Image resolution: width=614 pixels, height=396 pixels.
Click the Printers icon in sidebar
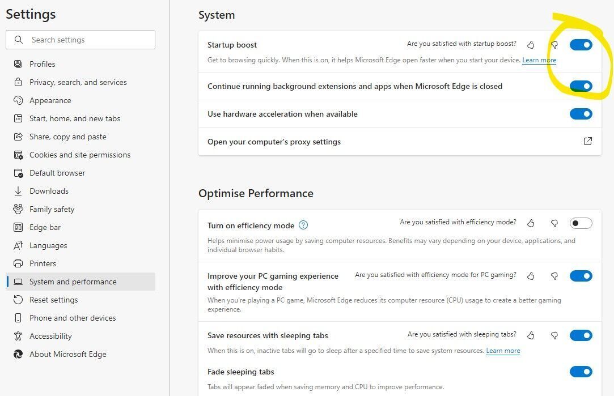point(18,263)
